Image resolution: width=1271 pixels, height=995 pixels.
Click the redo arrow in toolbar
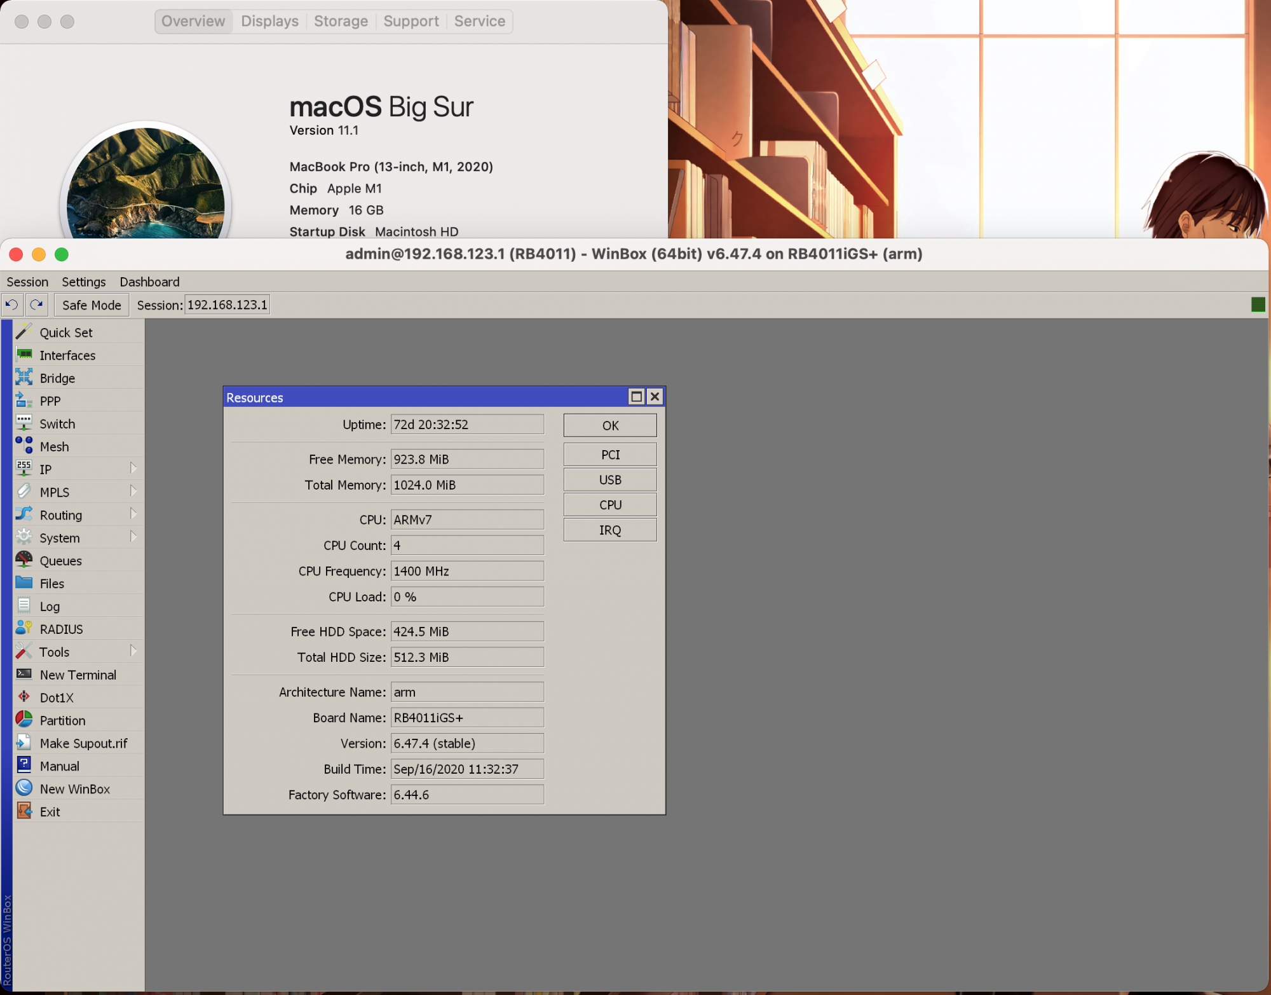tap(37, 305)
